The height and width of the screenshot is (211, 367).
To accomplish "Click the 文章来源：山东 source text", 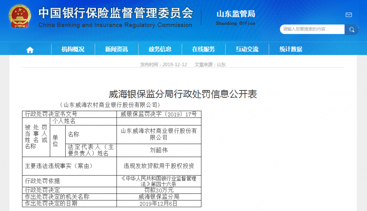I will (x=210, y=64).
